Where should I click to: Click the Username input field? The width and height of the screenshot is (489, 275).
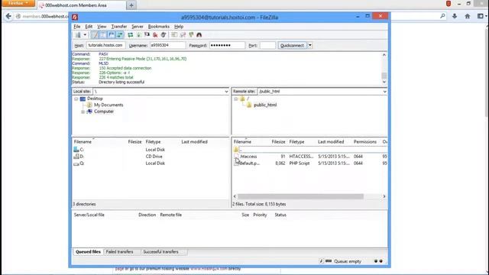tap(167, 46)
